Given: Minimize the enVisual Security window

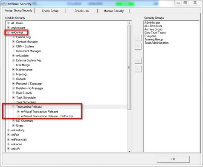Looking at the screenshot, I should tap(178, 3).
